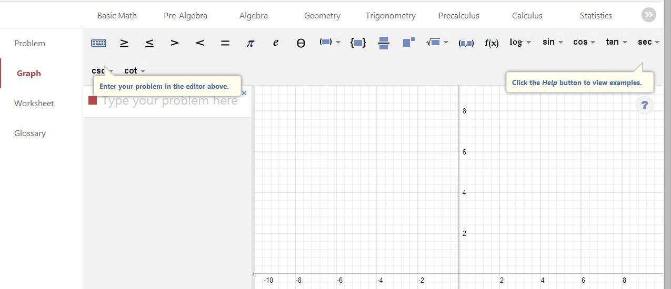Switch to the Worksheet section
671x289 pixels.
pos(34,104)
